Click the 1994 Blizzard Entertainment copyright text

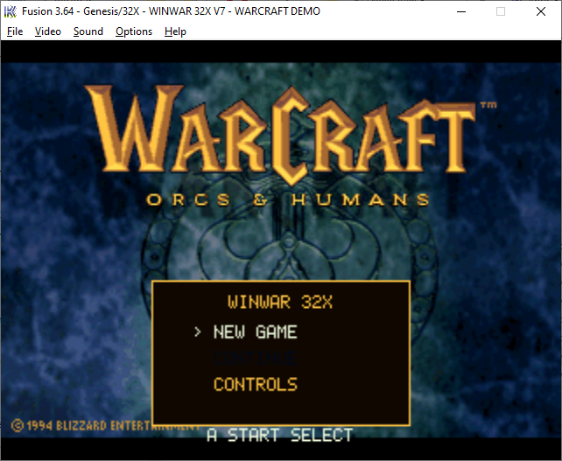104,425
